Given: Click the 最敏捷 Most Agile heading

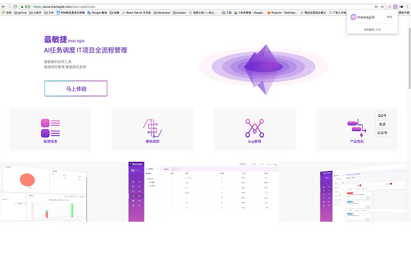Looking at the screenshot, I should tap(64, 40).
